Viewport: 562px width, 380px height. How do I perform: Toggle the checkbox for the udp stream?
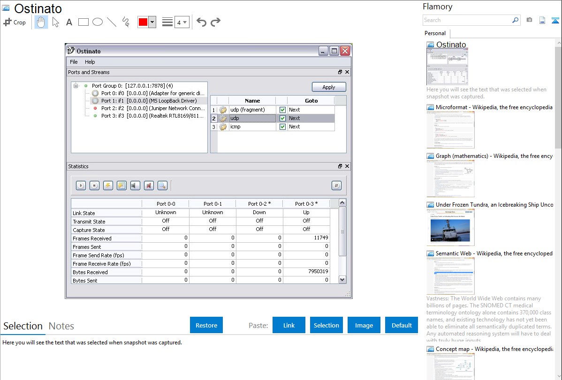point(282,118)
